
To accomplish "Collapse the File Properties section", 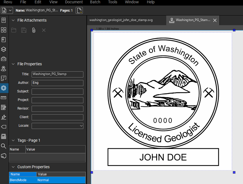I will pyautogui.click(x=13, y=64).
